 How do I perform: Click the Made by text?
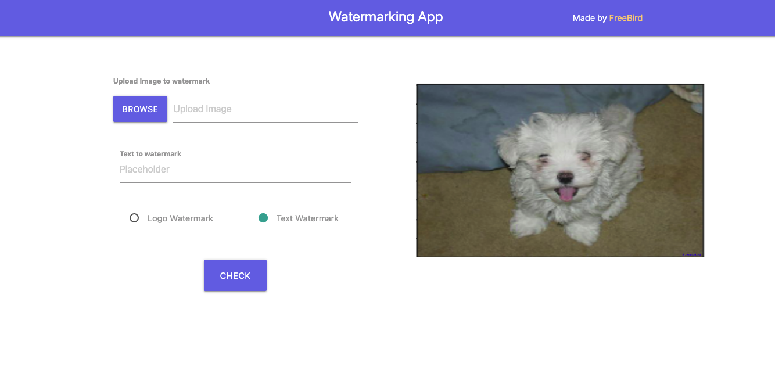[590, 18]
